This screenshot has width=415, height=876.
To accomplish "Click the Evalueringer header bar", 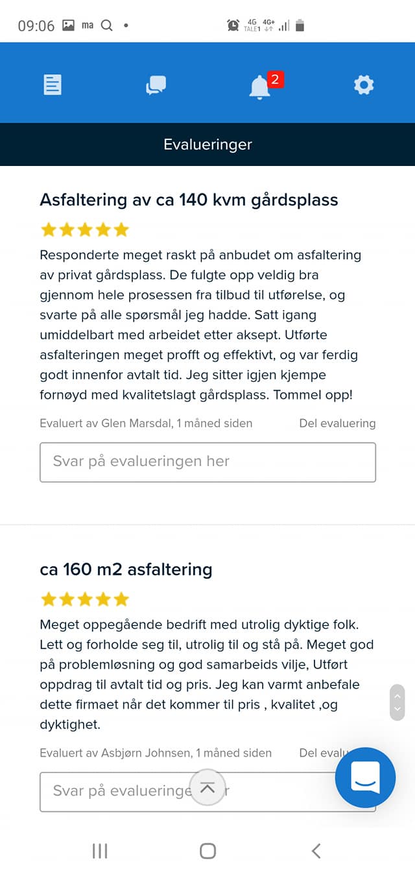I will (x=207, y=144).
